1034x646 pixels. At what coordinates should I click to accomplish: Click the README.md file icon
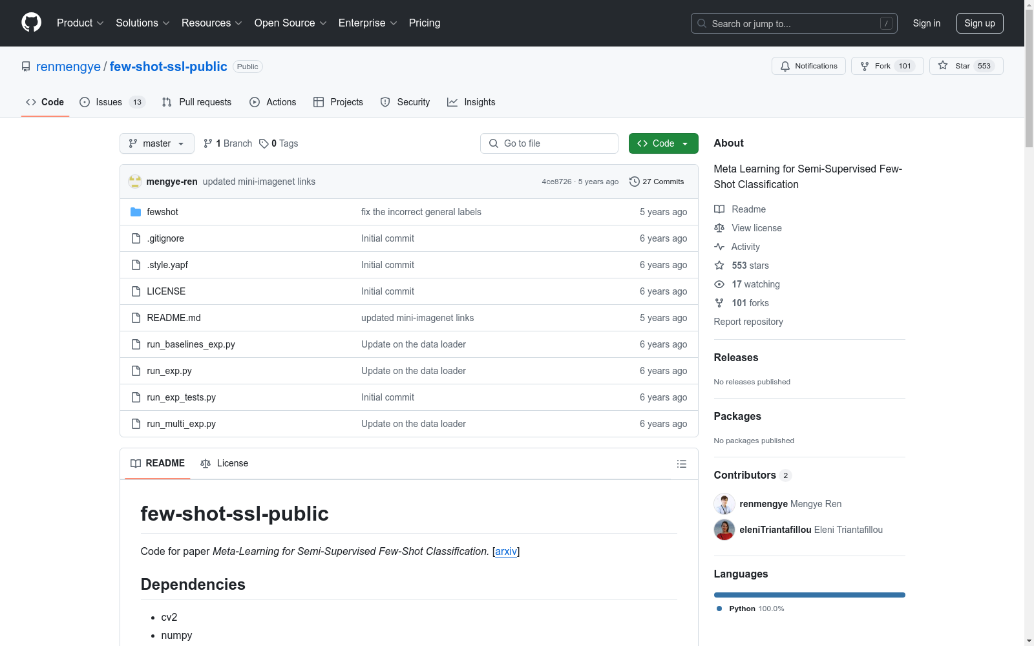coord(136,318)
